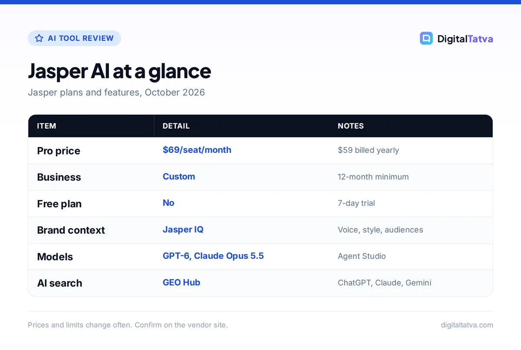Click the 'Jasper AI at a glance' heading
The image size is (521, 350).
point(119,71)
